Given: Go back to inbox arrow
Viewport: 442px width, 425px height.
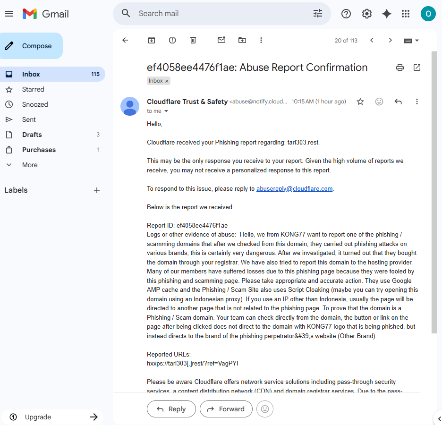Looking at the screenshot, I should (126, 40).
